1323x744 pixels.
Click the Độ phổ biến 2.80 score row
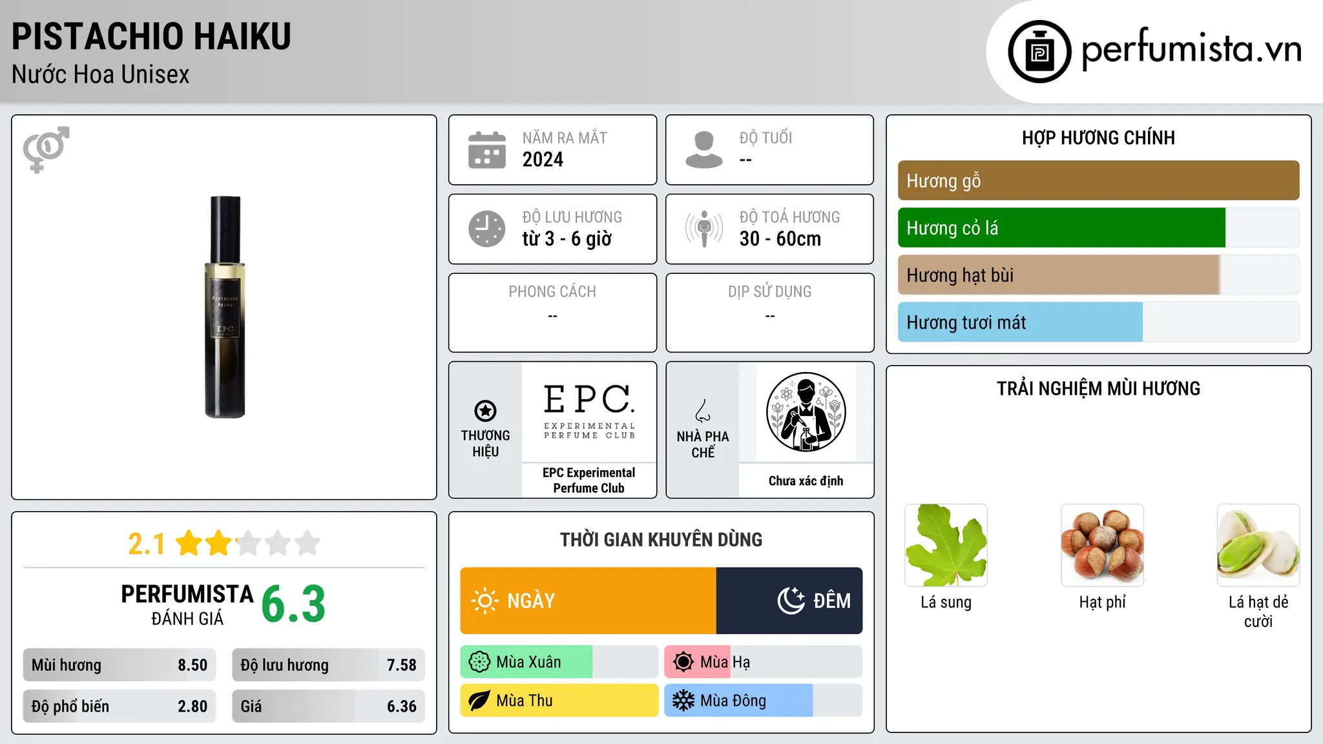(120, 707)
